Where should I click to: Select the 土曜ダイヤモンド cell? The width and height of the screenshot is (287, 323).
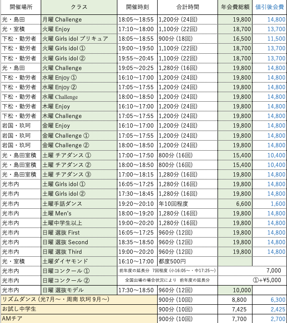pos(79,262)
